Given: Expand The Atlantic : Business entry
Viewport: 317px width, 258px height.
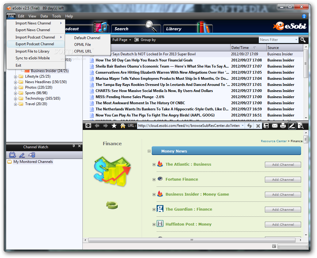Looking at the screenshot, I should tap(154, 165).
